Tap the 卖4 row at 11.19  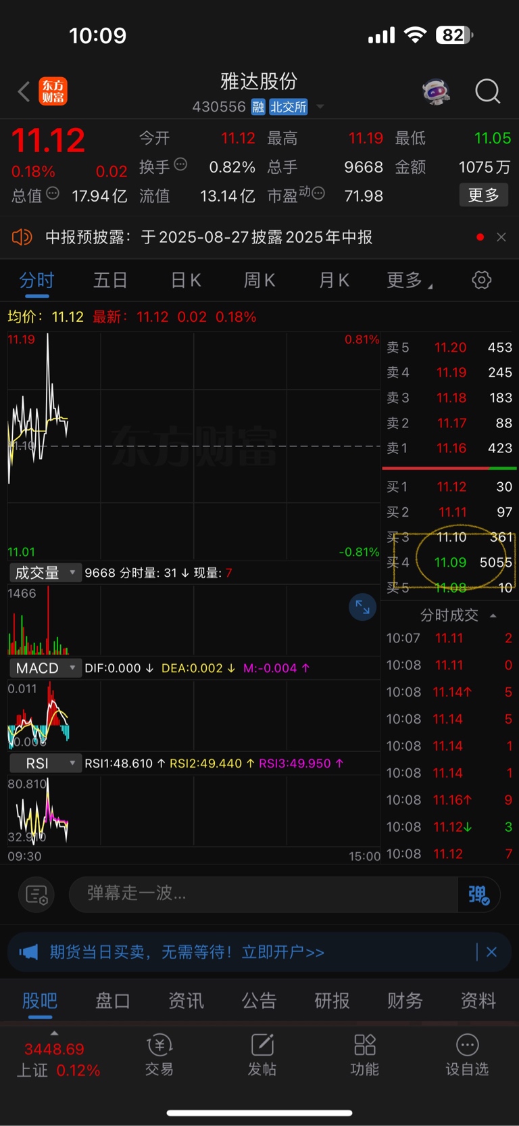pos(449,373)
